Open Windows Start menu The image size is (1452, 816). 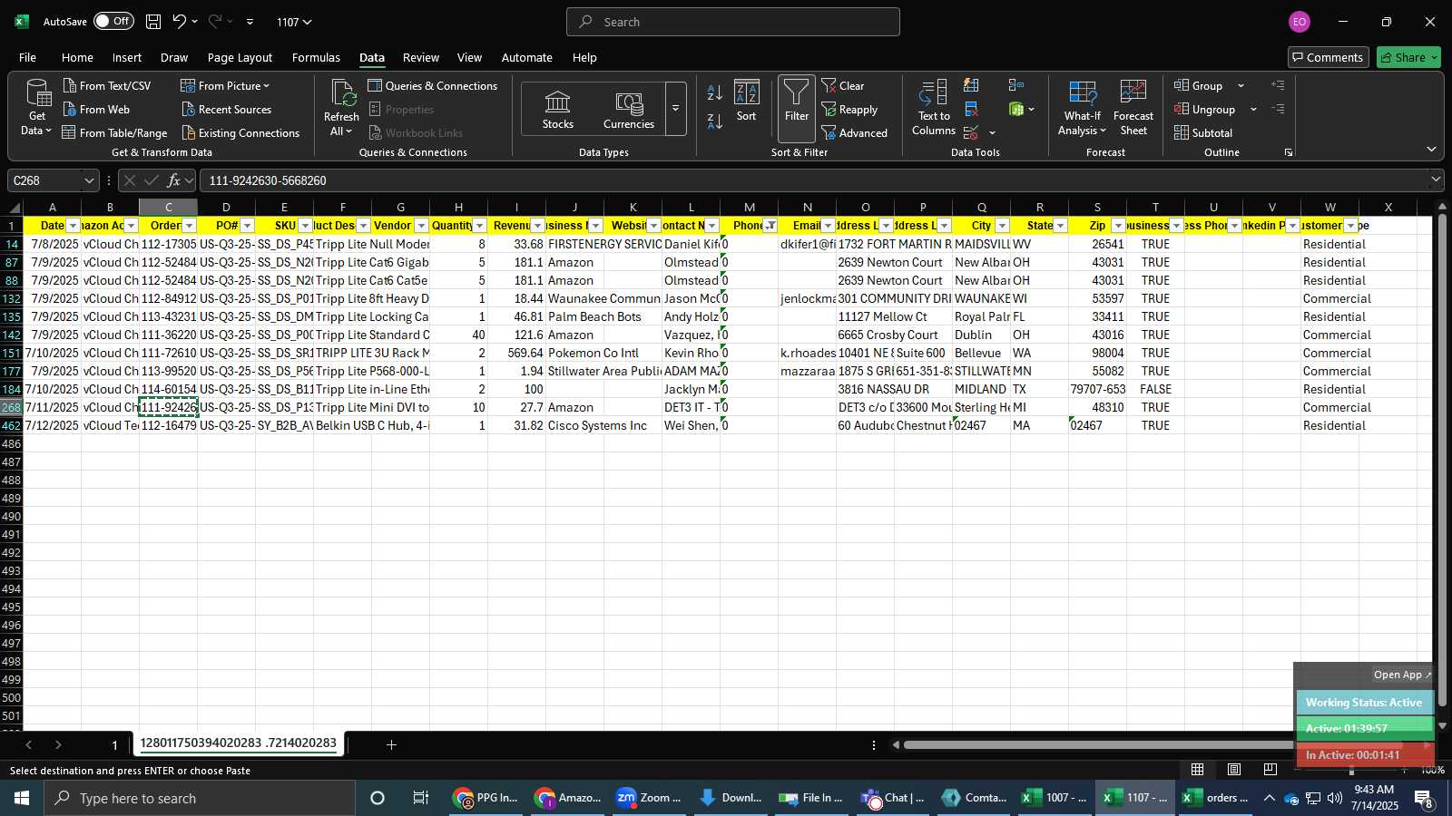(x=22, y=798)
